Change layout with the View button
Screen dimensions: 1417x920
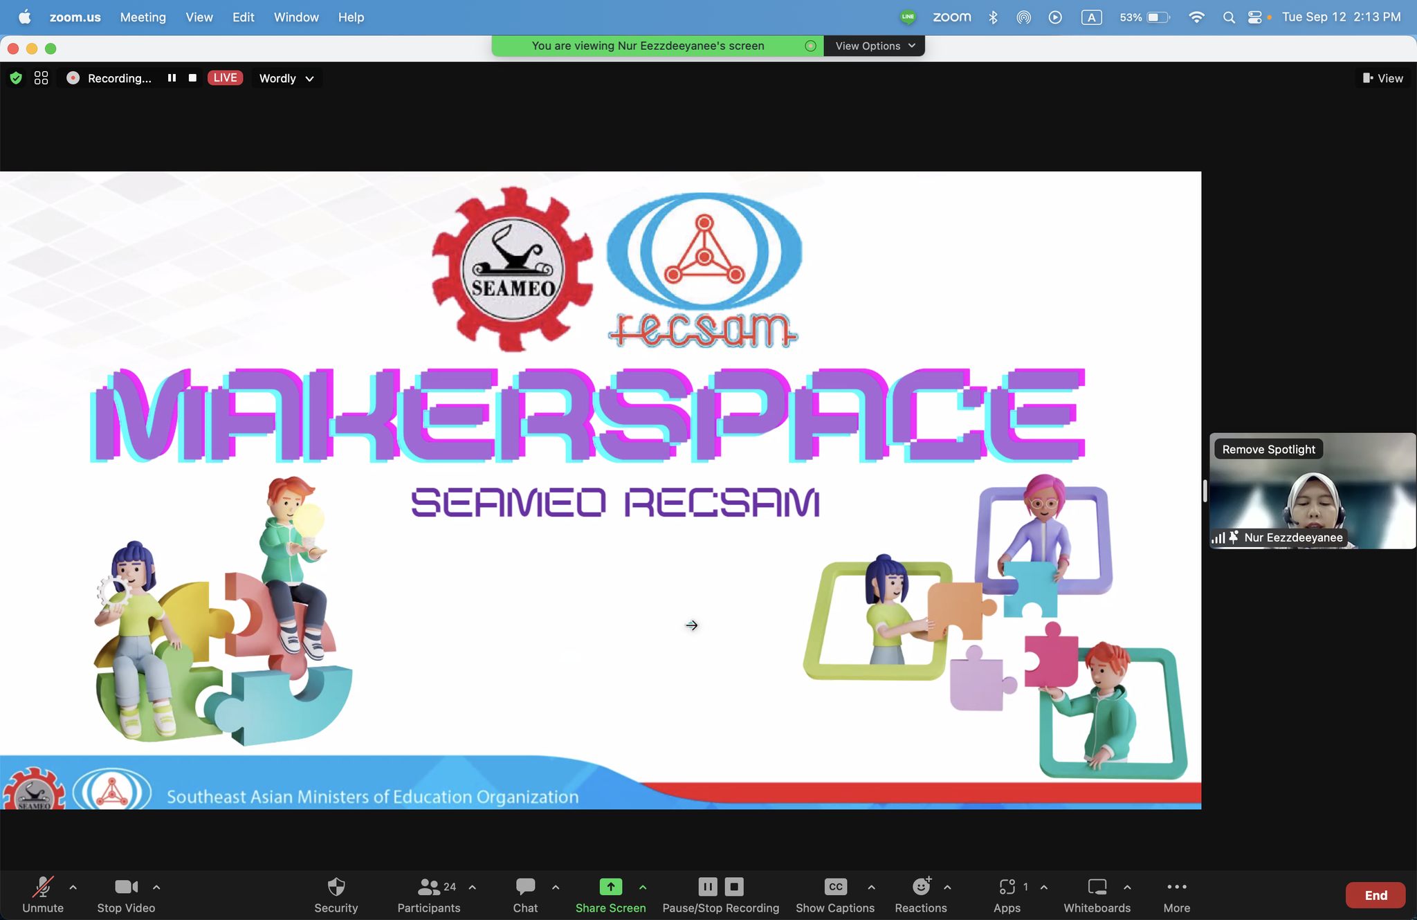point(1383,78)
